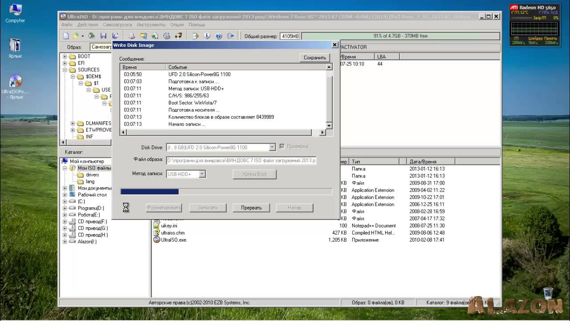Expand the EFI folder node

tap(65, 63)
